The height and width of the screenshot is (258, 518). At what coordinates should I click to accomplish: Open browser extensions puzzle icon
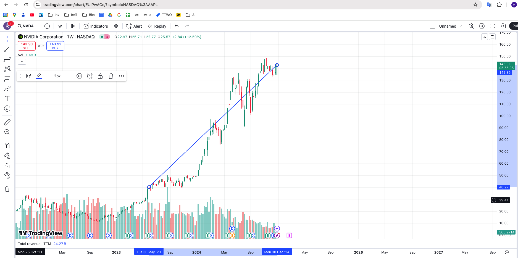coord(499,5)
